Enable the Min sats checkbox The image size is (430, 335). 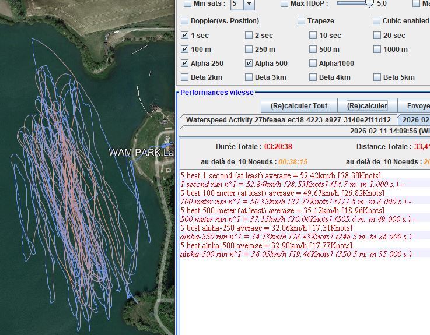[187, 4]
